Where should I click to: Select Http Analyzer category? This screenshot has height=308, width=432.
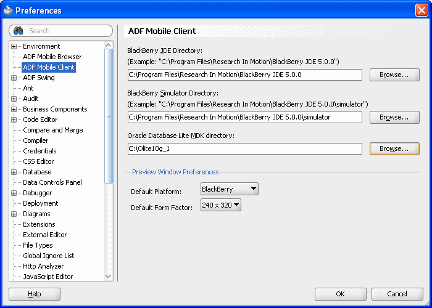click(43, 266)
